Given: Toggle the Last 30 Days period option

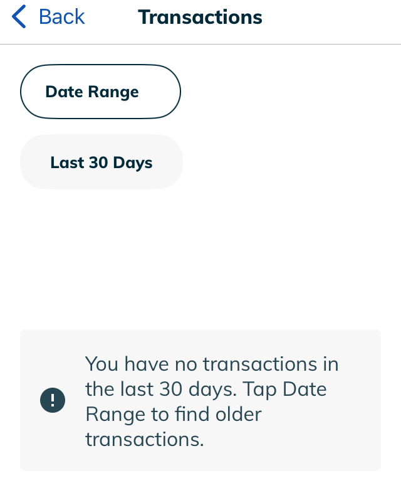Looking at the screenshot, I should coord(102,162).
